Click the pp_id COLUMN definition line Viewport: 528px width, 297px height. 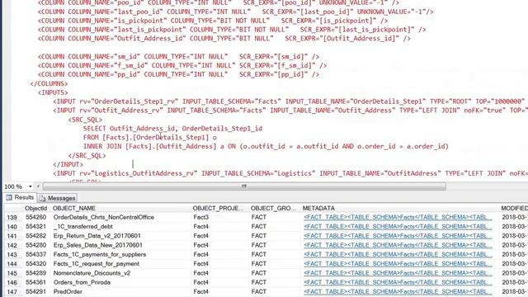coord(178,74)
